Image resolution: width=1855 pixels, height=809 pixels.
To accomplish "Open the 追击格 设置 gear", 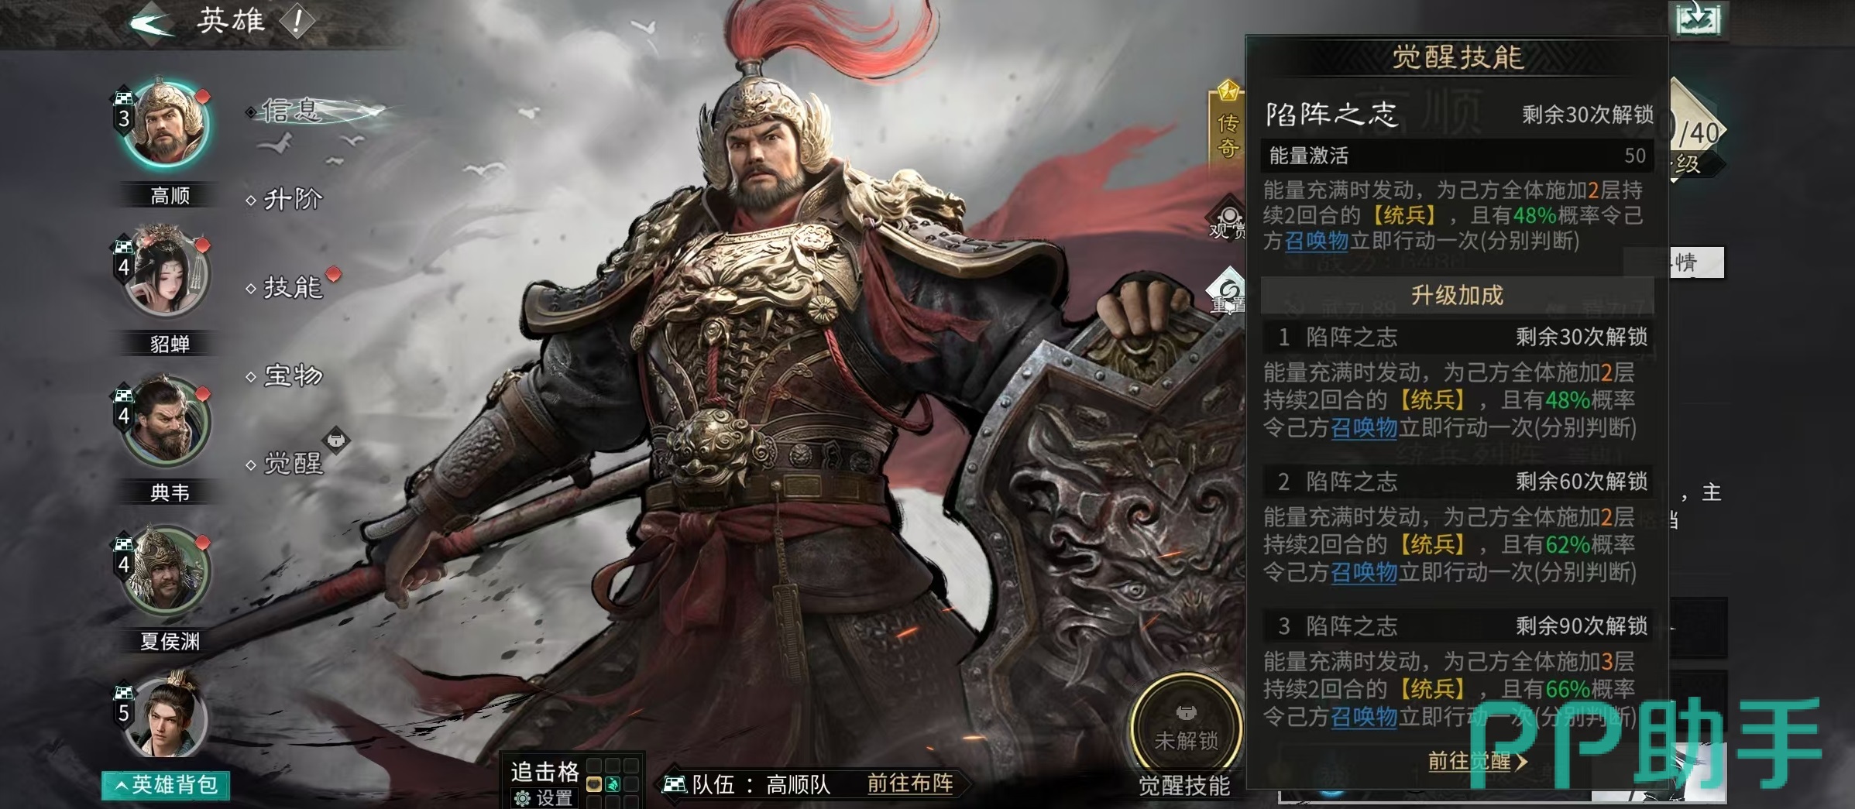I will click(544, 797).
